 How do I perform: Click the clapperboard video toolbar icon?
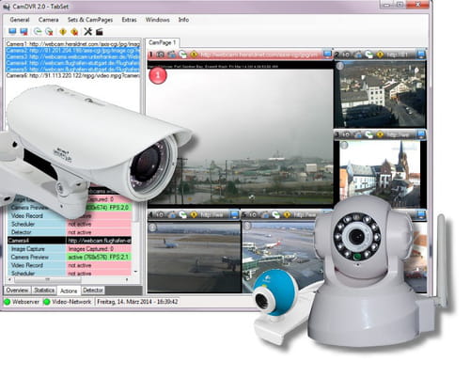click(100, 32)
